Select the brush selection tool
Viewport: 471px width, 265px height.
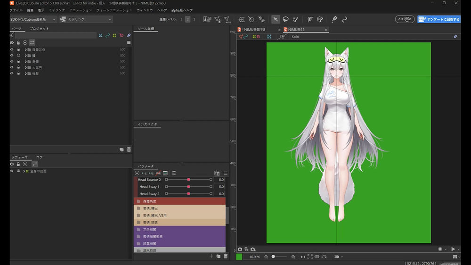[x=295, y=19]
